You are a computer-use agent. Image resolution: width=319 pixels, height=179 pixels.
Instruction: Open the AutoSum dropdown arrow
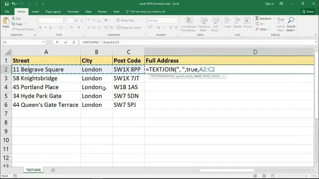(274, 18)
